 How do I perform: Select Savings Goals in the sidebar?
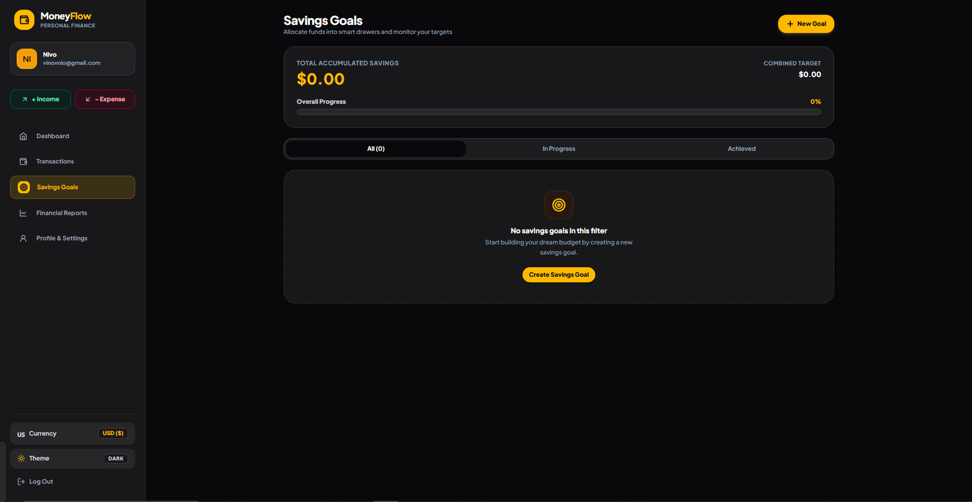72,188
